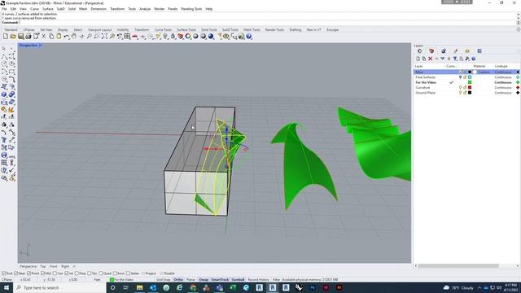Toggle Ortho in status bar
The image size is (521, 293).
178,280
